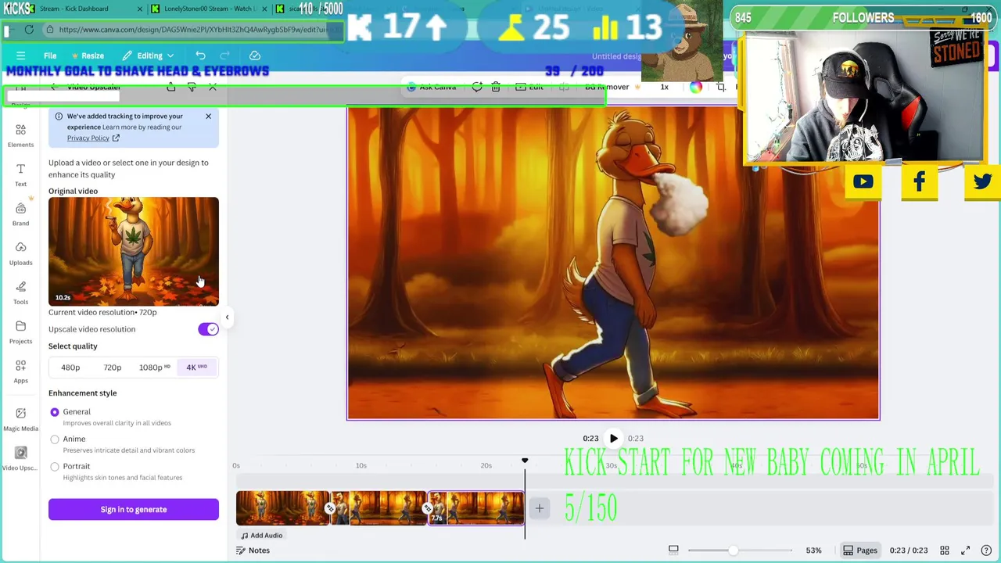The height and width of the screenshot is (563, 1001).
Task: Open the help question mark
Action: point(985,550)
